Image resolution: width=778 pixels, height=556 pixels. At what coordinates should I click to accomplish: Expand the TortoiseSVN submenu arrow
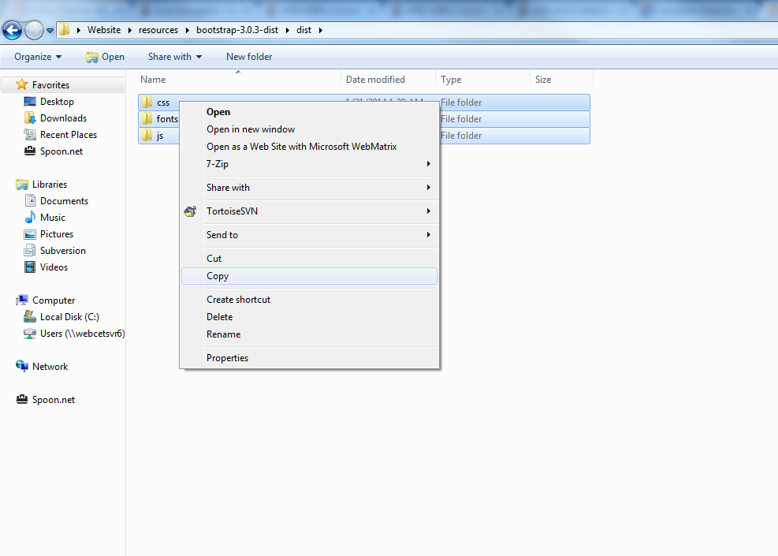coord(429,211)
